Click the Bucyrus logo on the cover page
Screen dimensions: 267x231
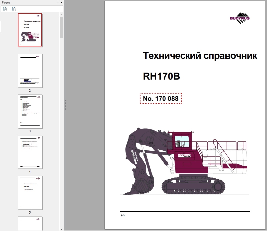coord(240,19)
